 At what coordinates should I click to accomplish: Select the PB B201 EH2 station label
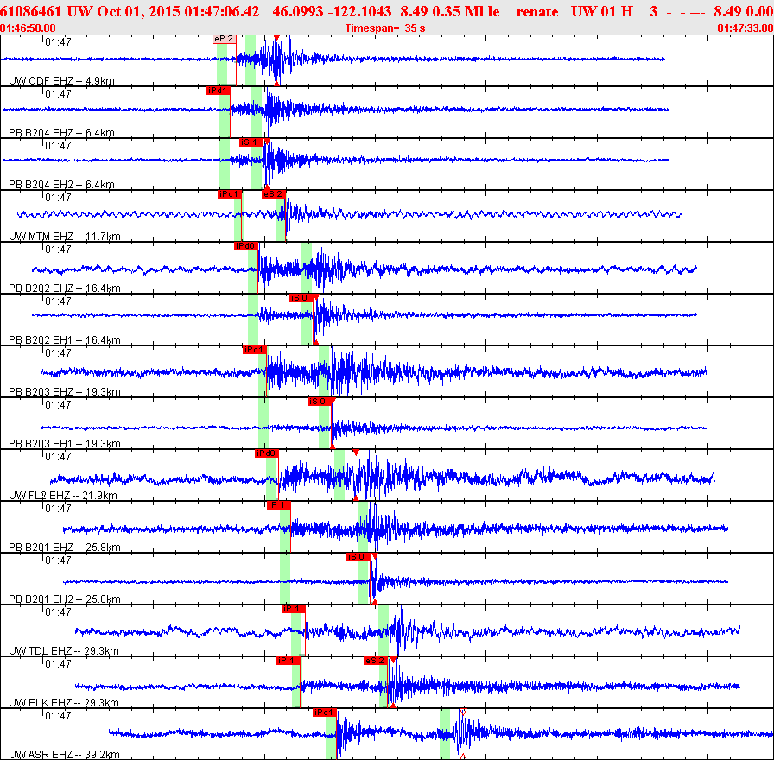click(41, 599)
